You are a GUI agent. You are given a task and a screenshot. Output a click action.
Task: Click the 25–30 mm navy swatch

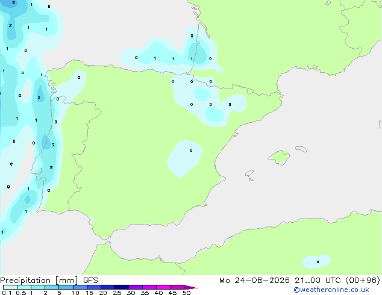pyautogui.click(x=121, y=287)
